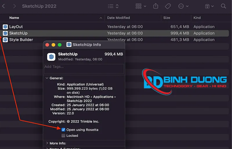The height and width of the screenshot is (149, 232).
Task: Click the Application (Universal) kind value
Action: (x=85, y=84)
